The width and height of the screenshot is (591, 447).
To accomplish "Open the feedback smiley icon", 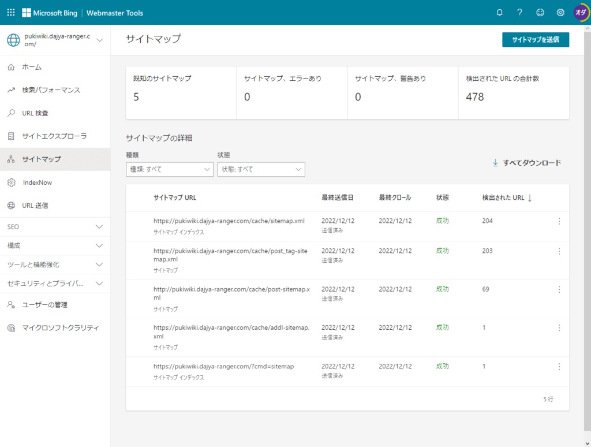I will point(540,12).
